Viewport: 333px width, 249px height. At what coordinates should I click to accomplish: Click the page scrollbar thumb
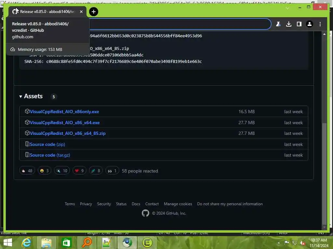coord(324,174)
